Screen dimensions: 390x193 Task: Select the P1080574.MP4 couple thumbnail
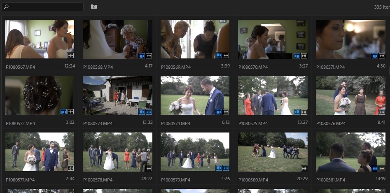(x=195, y=95)
